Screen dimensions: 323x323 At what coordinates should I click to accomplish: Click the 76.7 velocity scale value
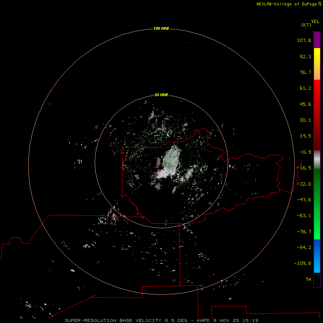pos(305,72)
